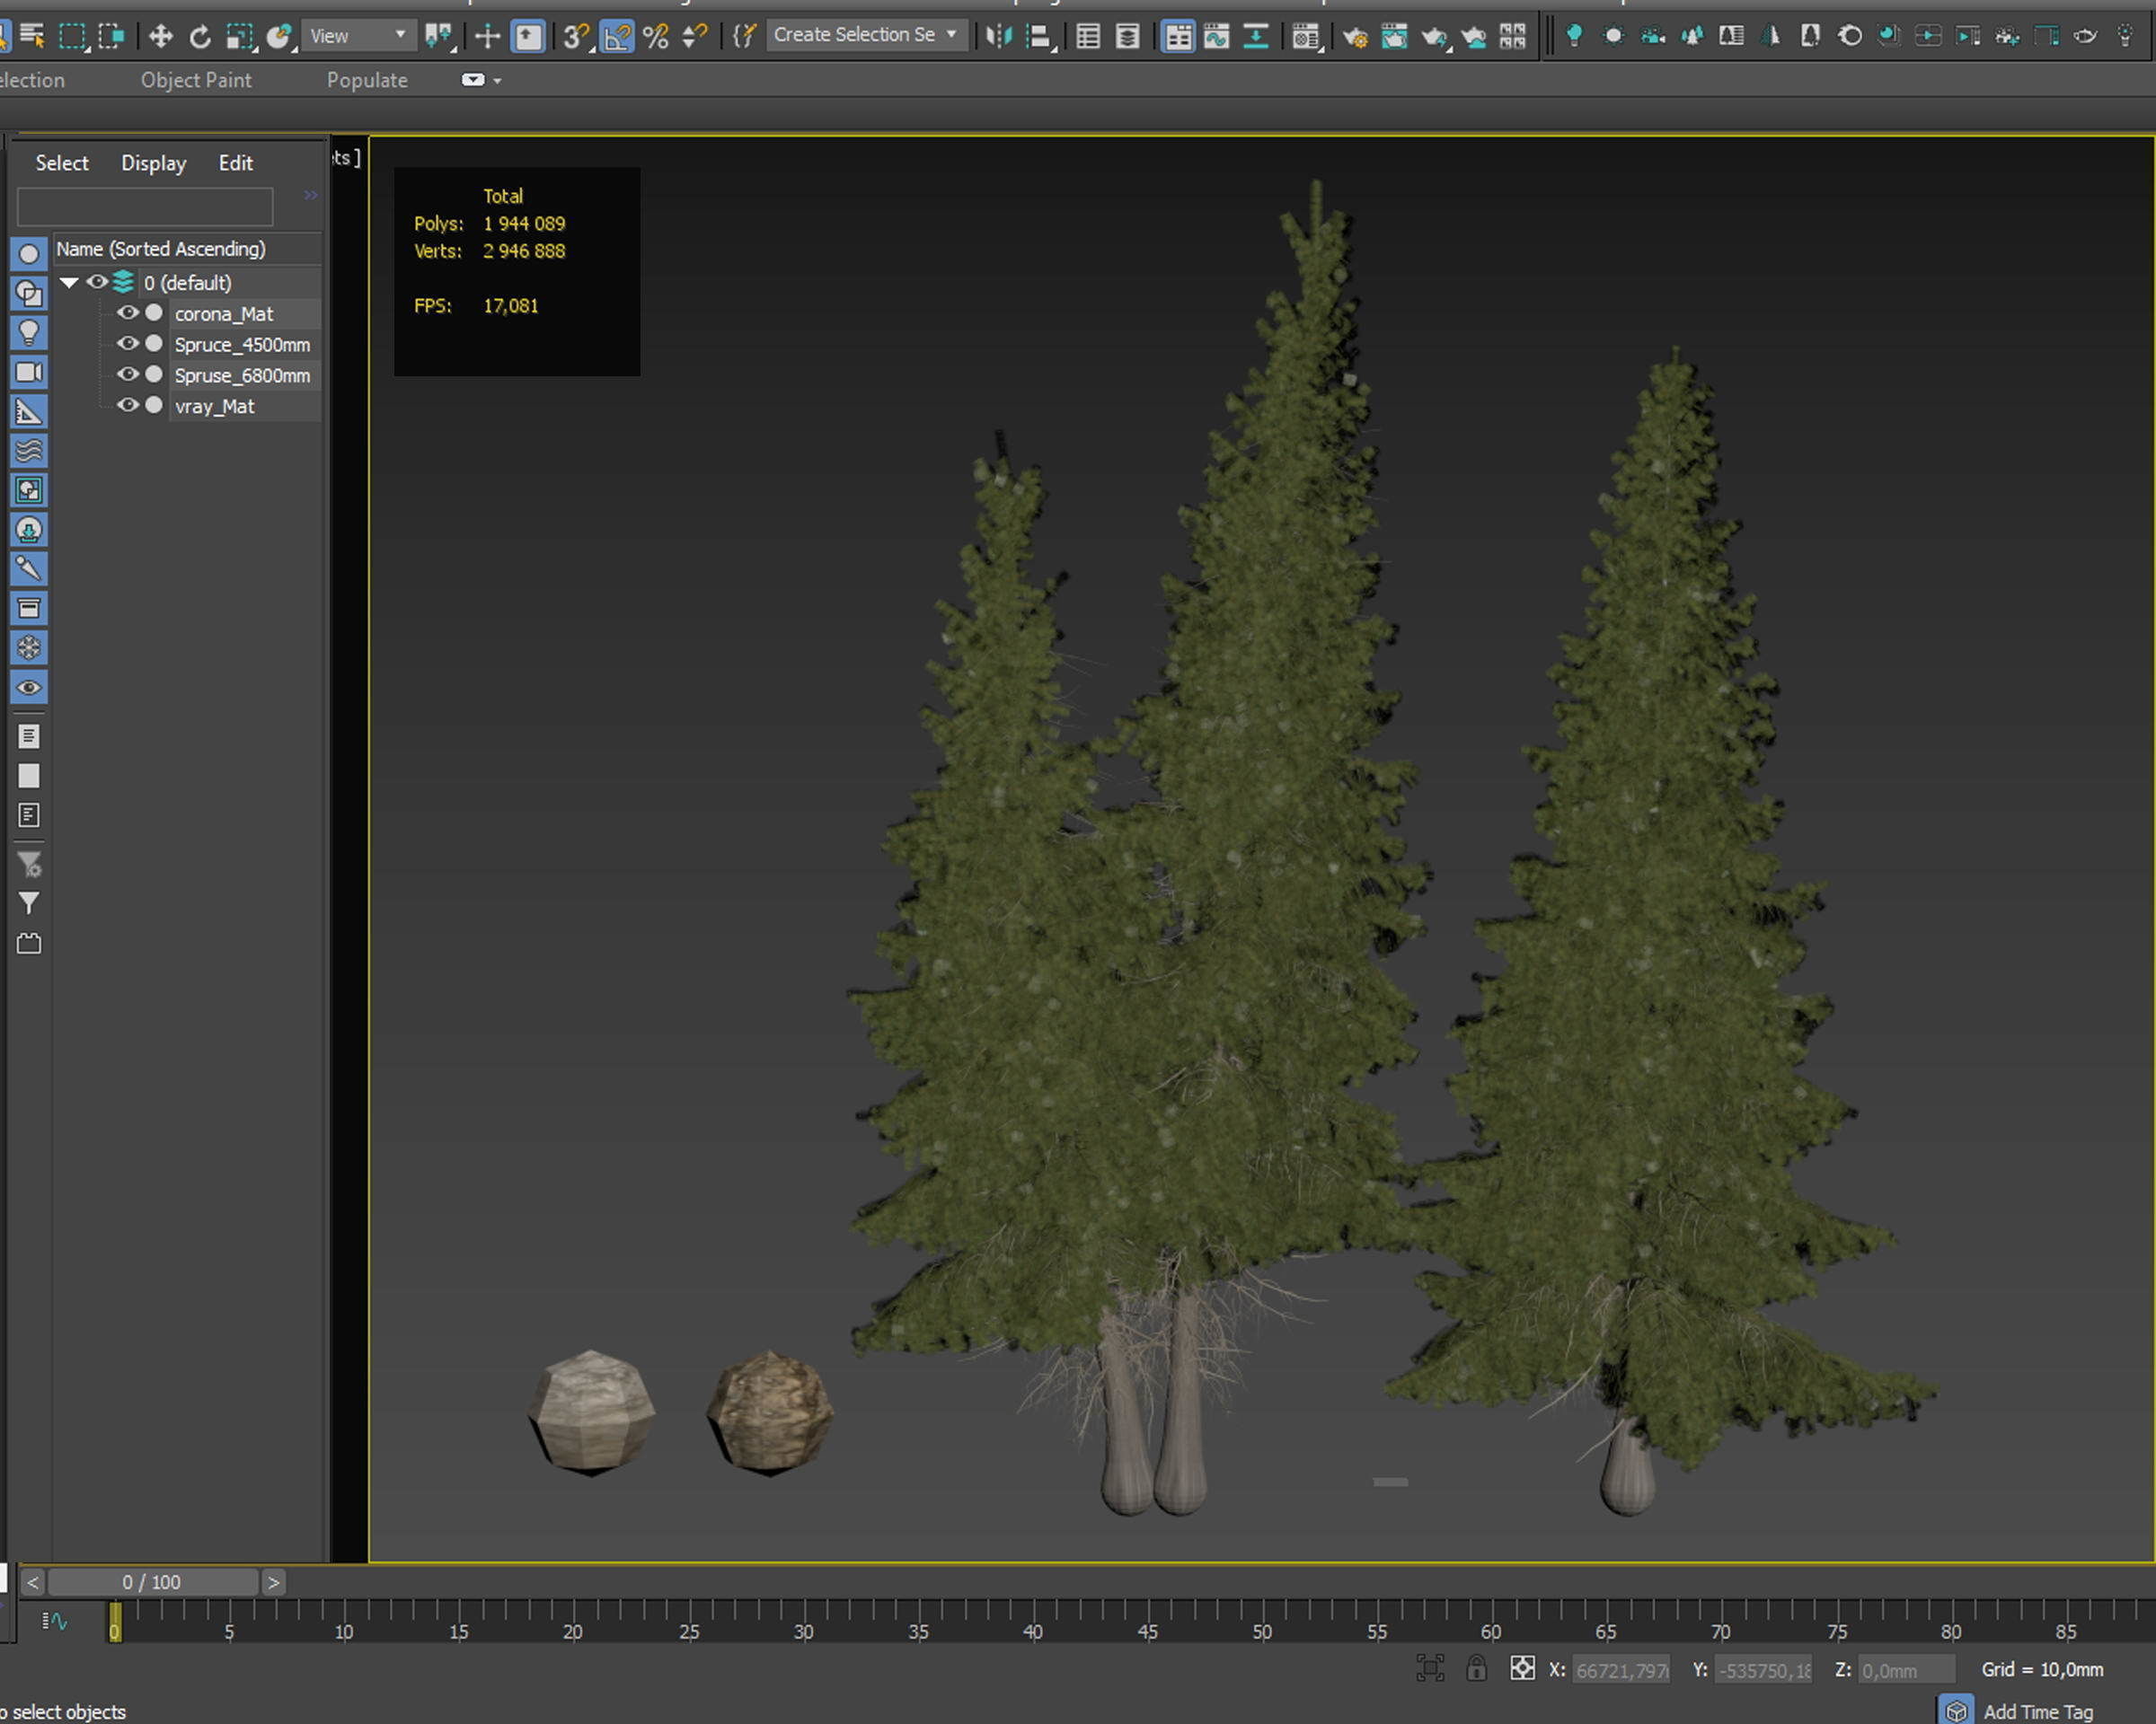Image resolution: width=2156 pixels, height=1724 pixels.
Task: Open the Curve Editor
Action: (1216, 36)
